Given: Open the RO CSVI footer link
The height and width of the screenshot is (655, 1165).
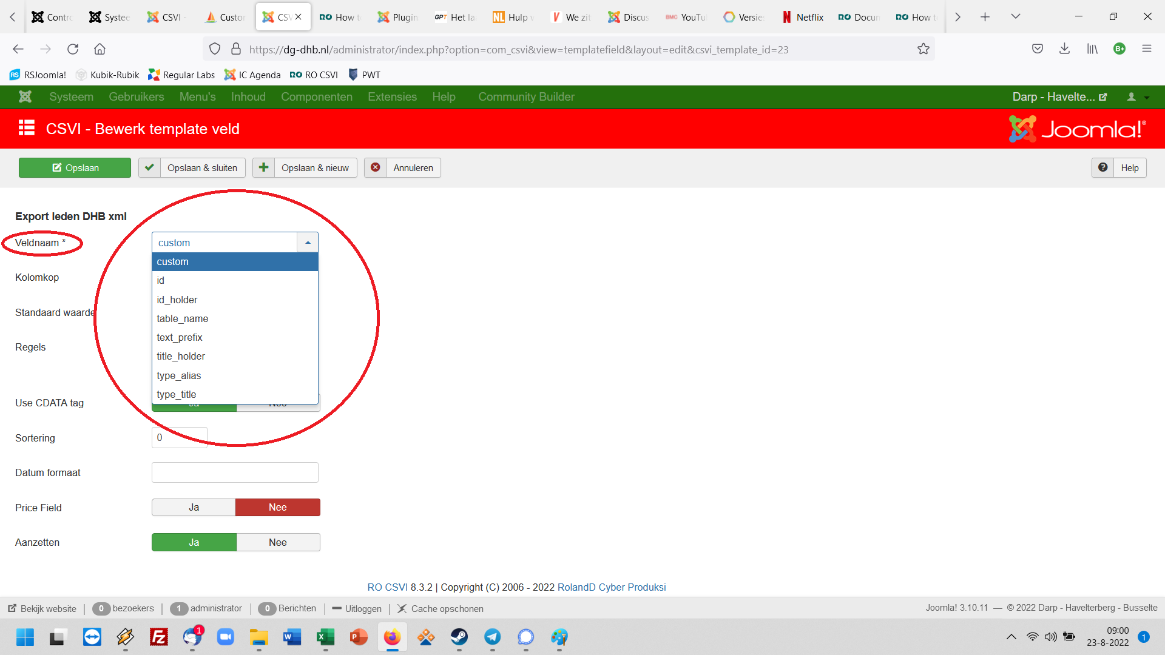Looking at the screenshot, I should tap(387, 587).
